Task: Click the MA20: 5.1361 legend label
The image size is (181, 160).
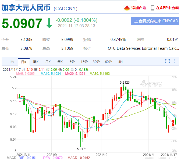Action: pyautogui.click(x=75, y=74)
